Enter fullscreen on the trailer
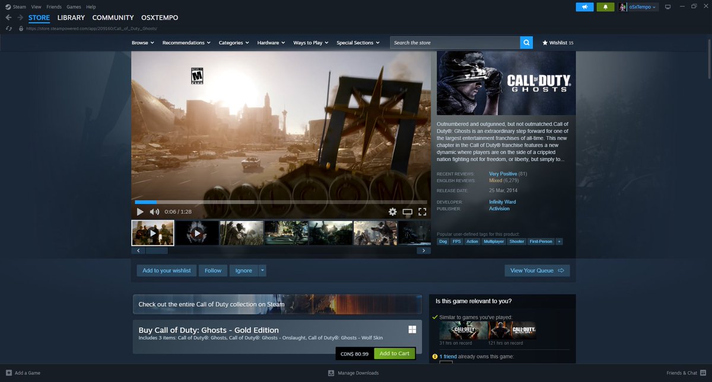Image resolution: width=712 pixels, height=382 pixels. pyautogui.click(x=422, y=211)
